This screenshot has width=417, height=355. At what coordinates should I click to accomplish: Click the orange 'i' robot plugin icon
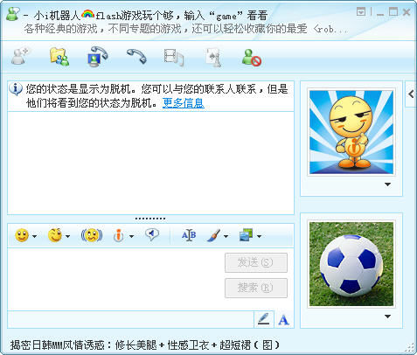coord(118,235)
